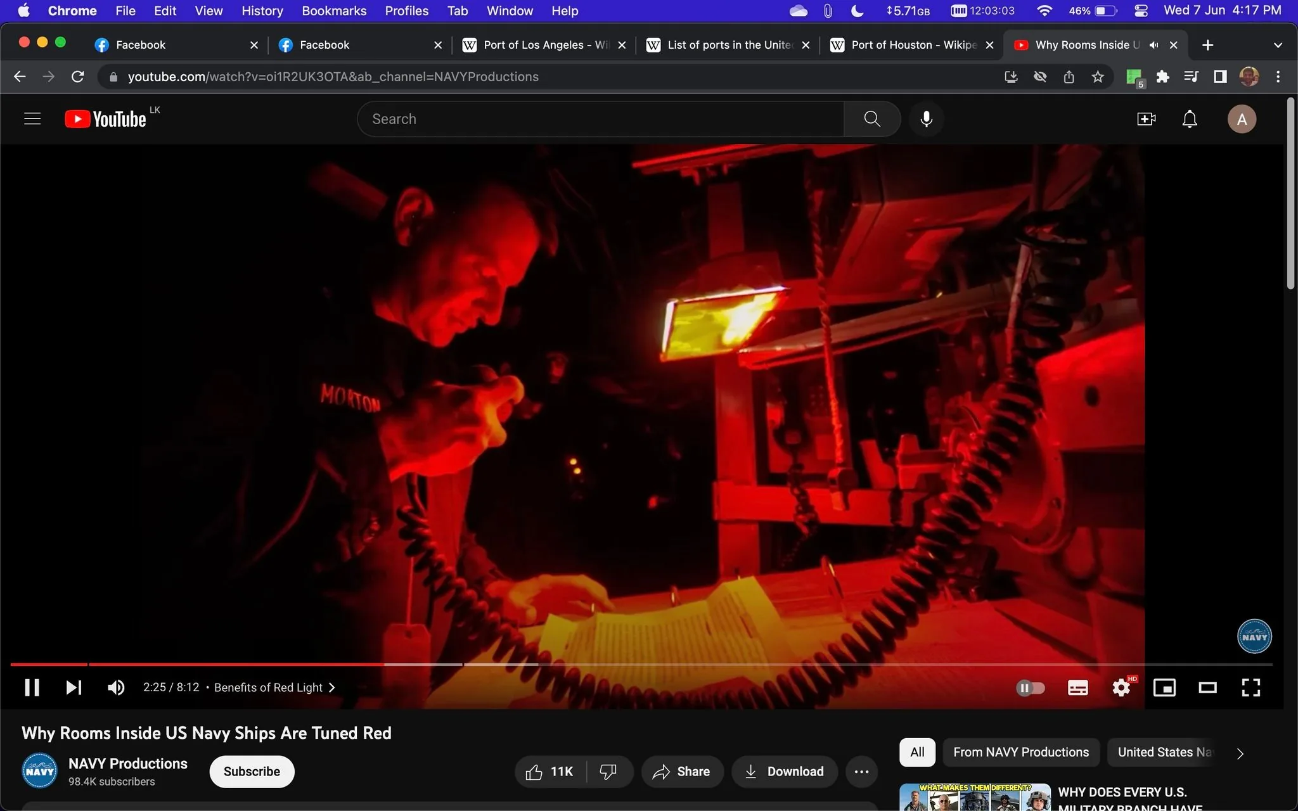Viewport: 1298px width, 811px height.
Task: Expand the Benefits of Red Light chapter
Action: pos(331,687)
